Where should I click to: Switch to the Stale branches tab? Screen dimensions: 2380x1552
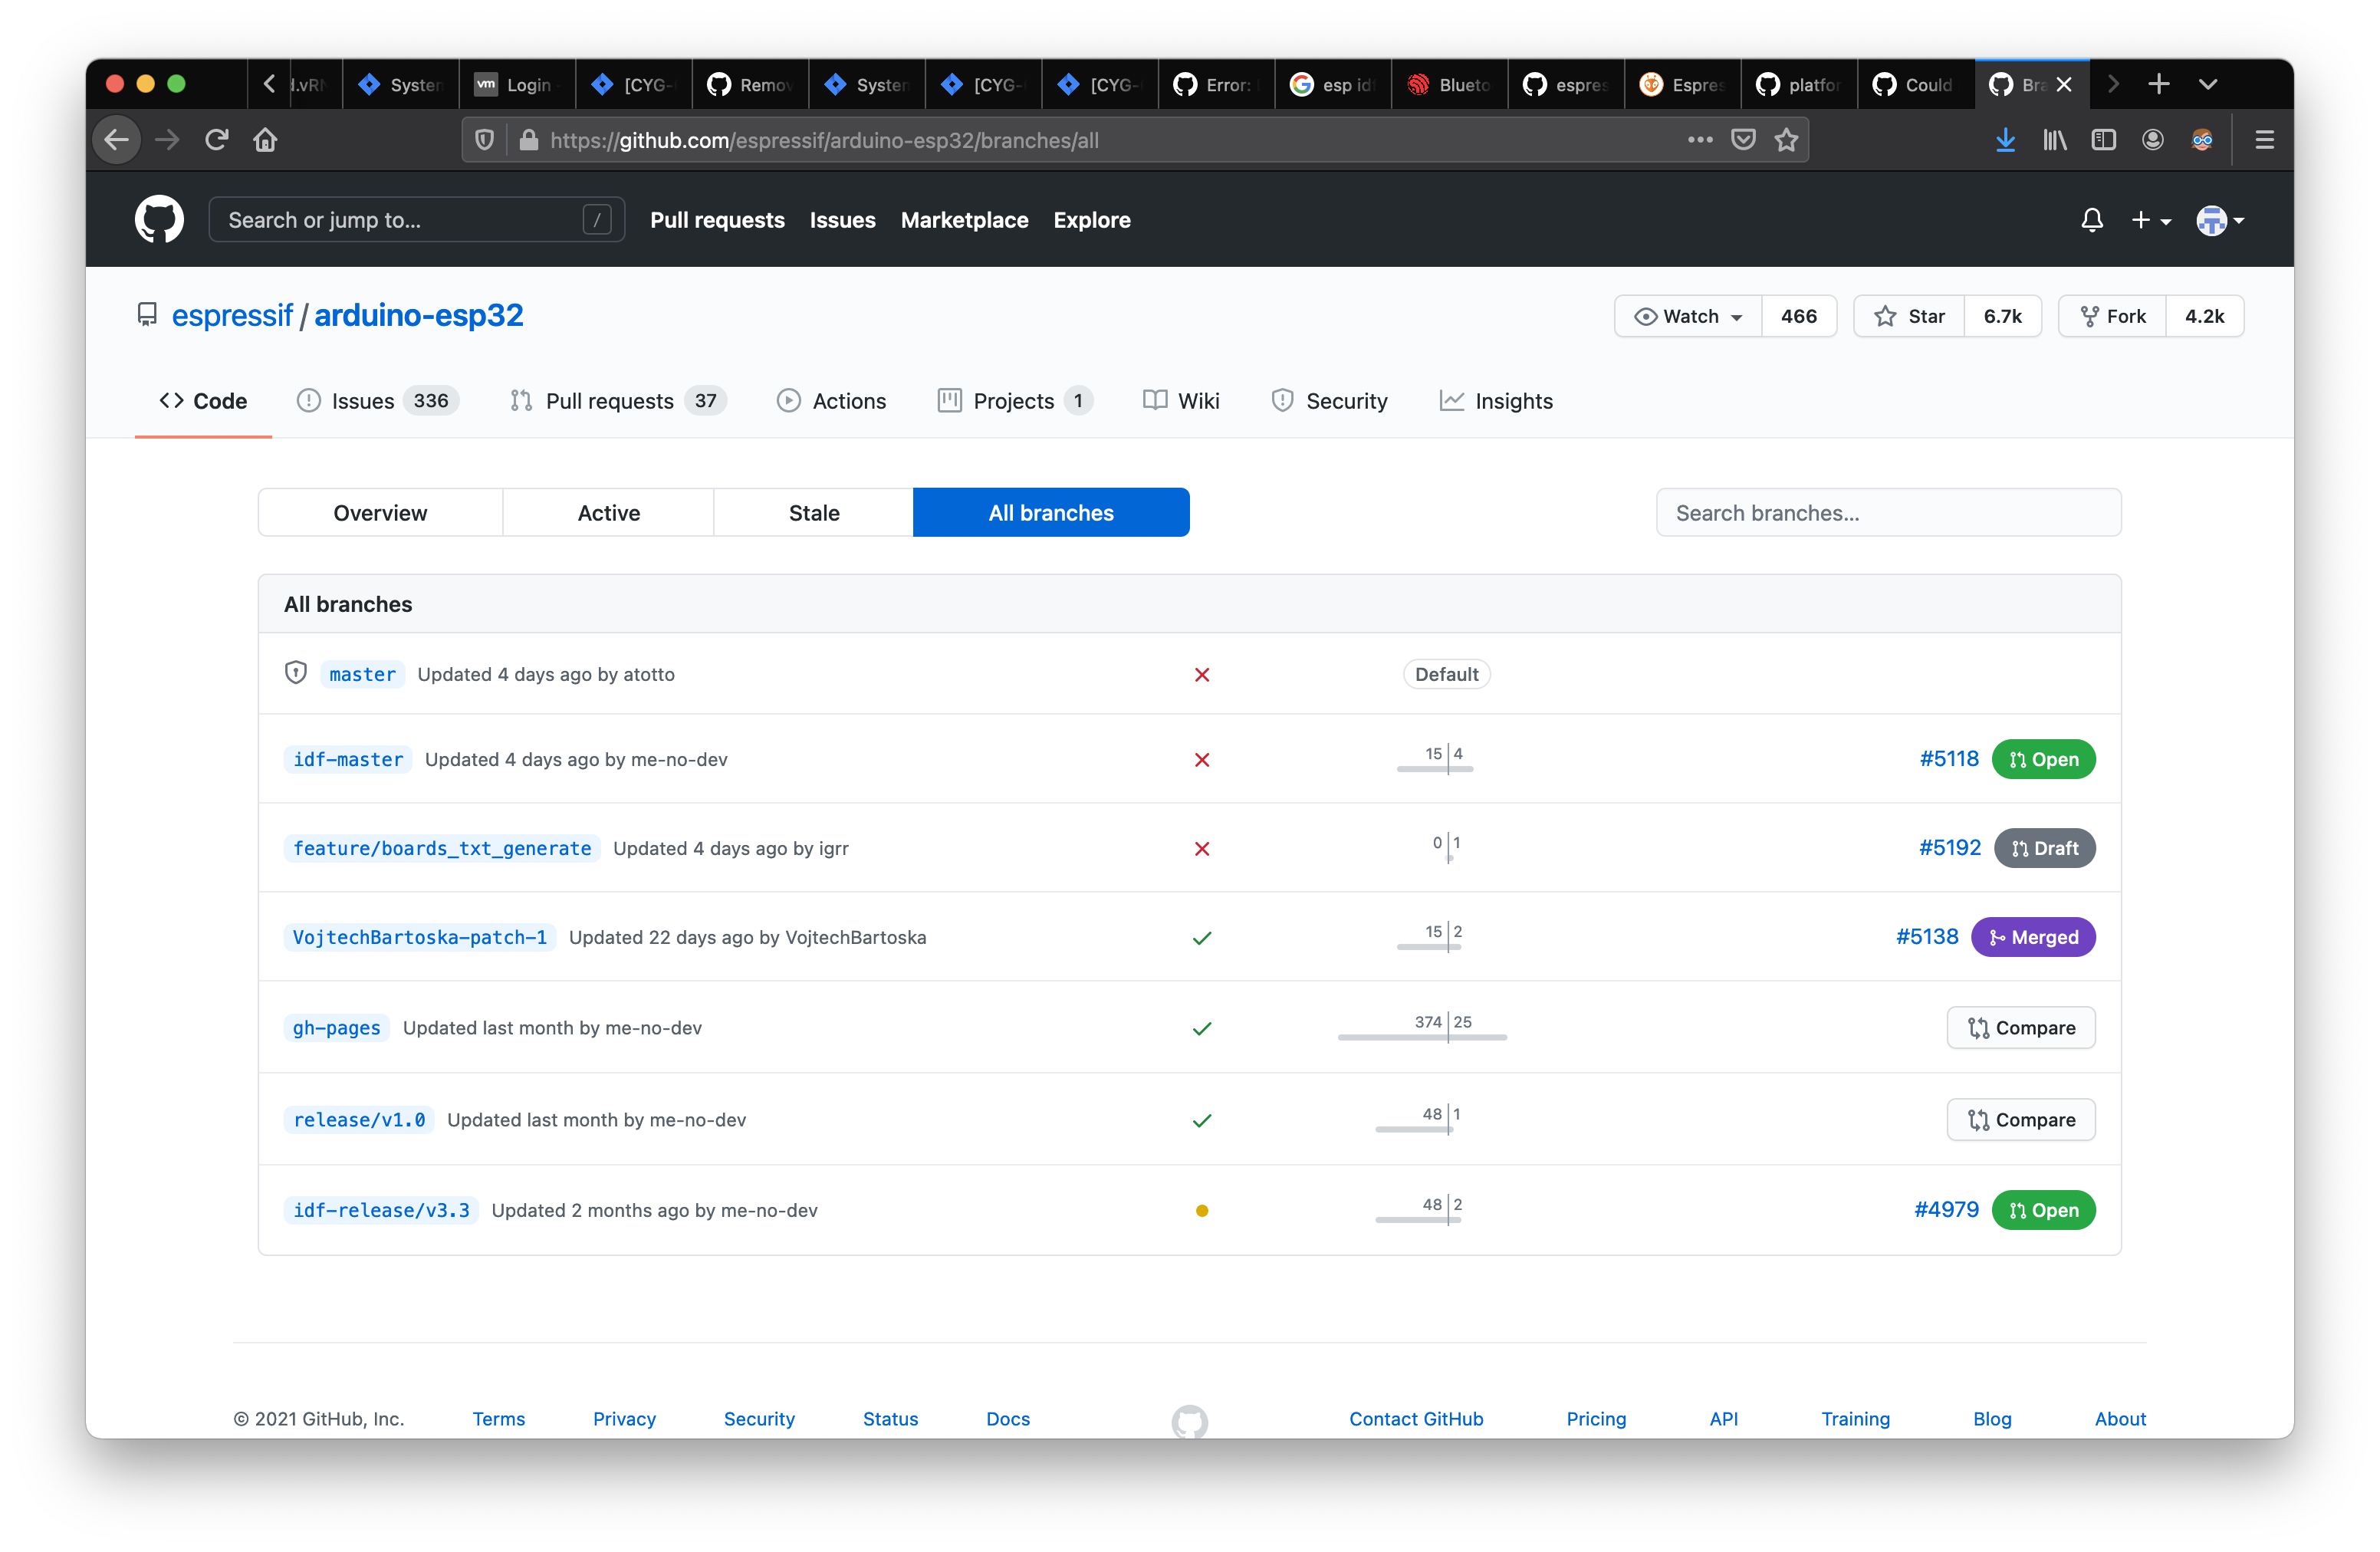[813, 512]
